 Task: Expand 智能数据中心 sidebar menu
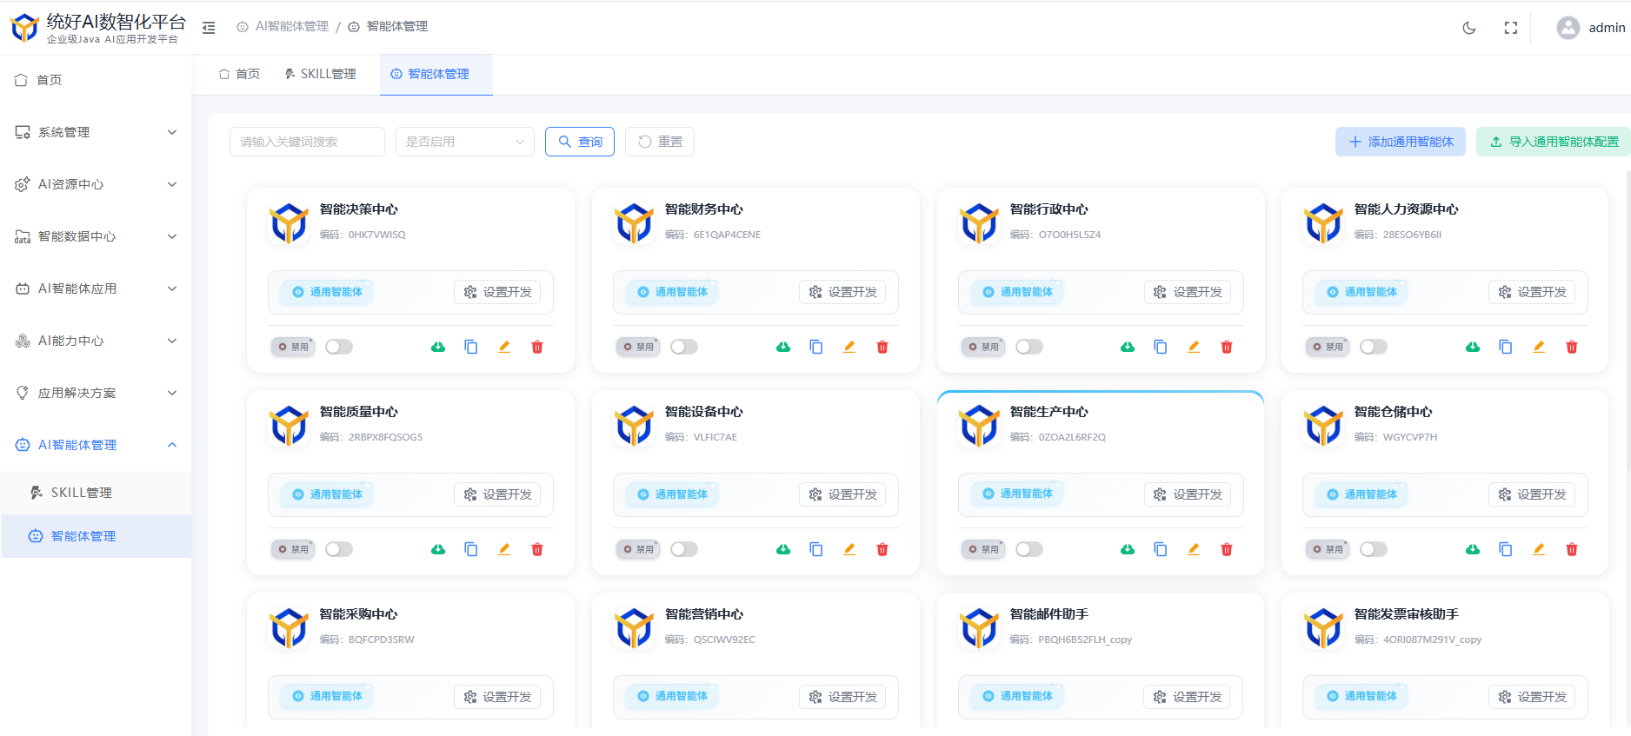(x=96, y=236)
